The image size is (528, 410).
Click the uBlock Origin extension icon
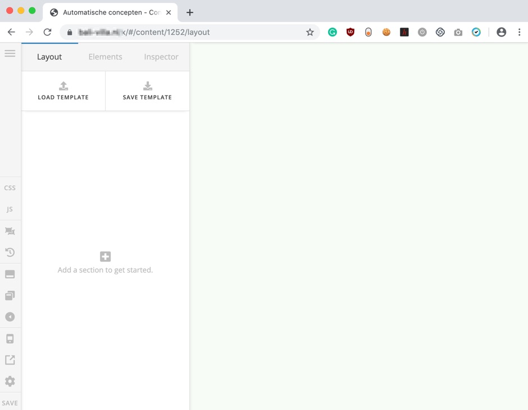pos(351,33)
